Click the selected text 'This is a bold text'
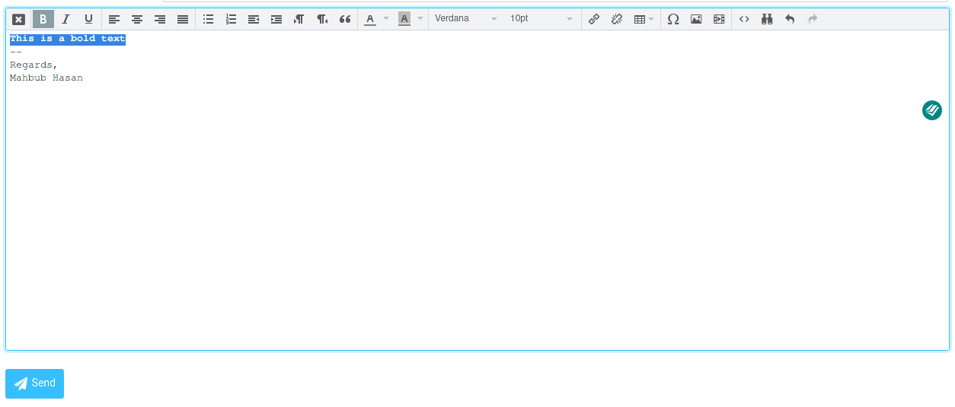This screenshot has height=407, width=955. [x=68, y=39]
